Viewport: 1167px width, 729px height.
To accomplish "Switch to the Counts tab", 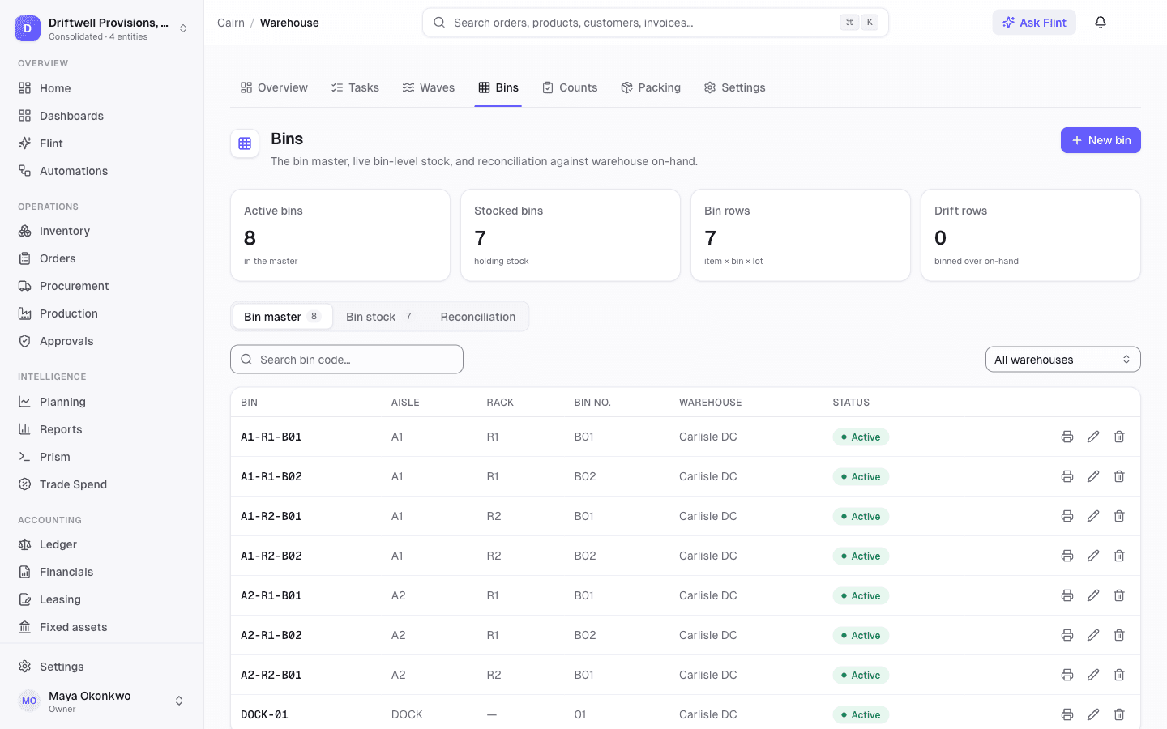I will [570, 87].
